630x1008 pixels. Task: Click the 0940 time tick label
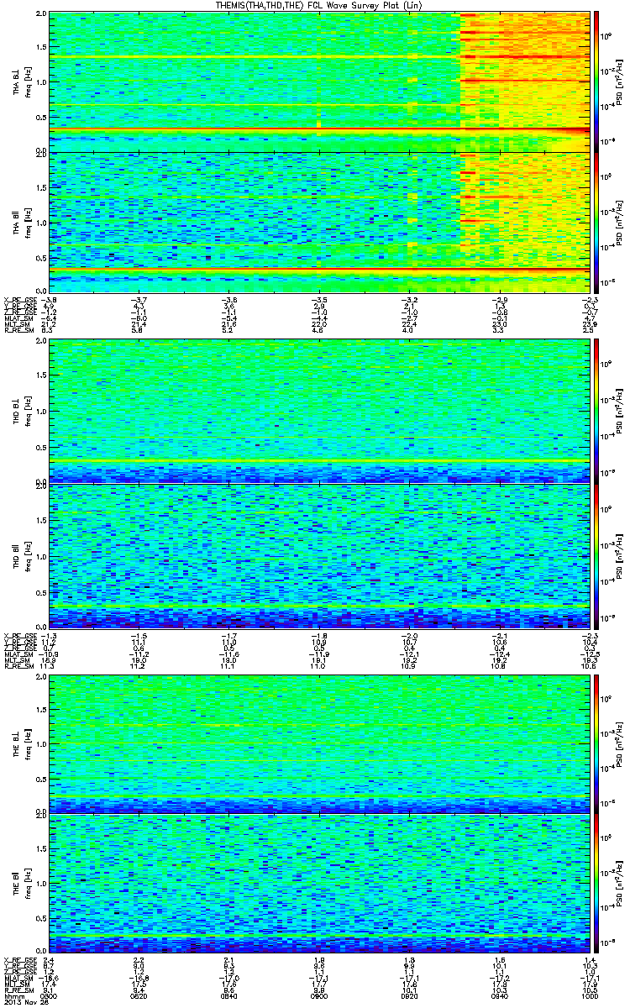point(500,995)
